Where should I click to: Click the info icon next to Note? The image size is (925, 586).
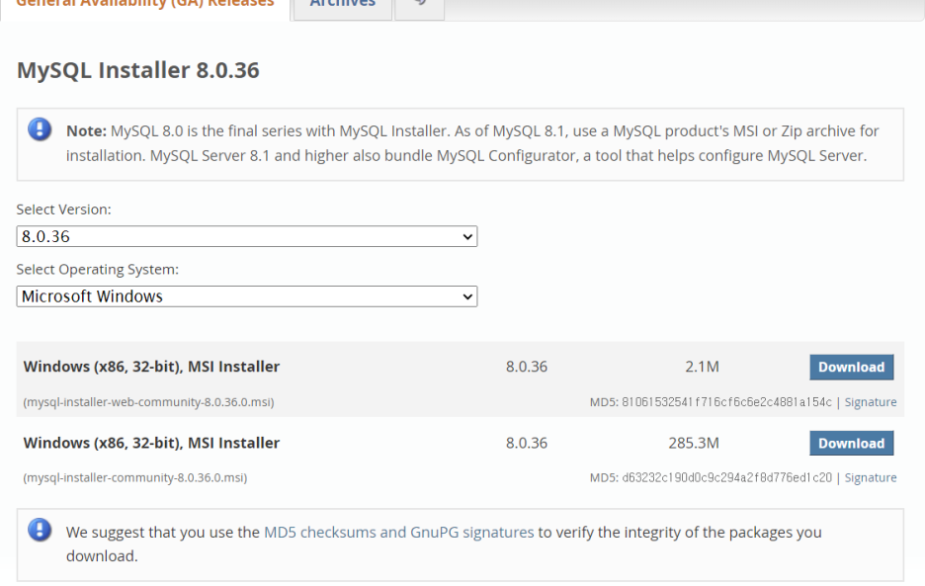[x=40, y=129]
